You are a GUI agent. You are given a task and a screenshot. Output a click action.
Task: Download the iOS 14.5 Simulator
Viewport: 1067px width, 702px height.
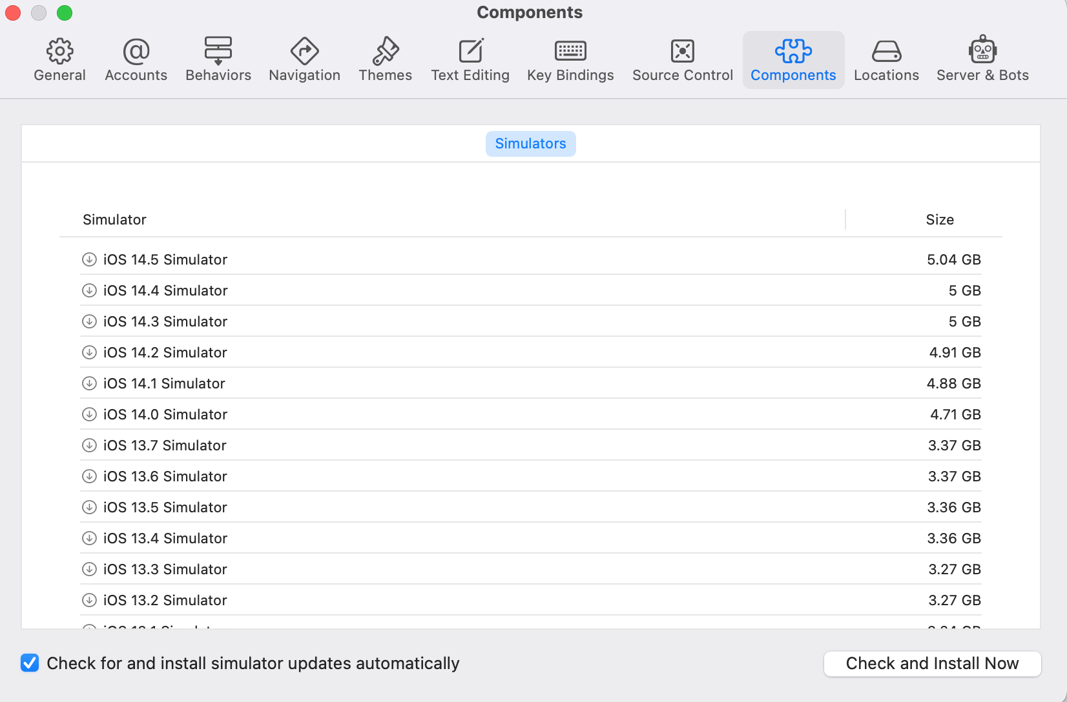pyautogui.click(x=89, y=259)
